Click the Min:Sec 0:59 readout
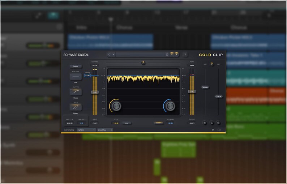The height and width of the screenshot is (184, 287). pyautogui.click(x=82, y=123)
